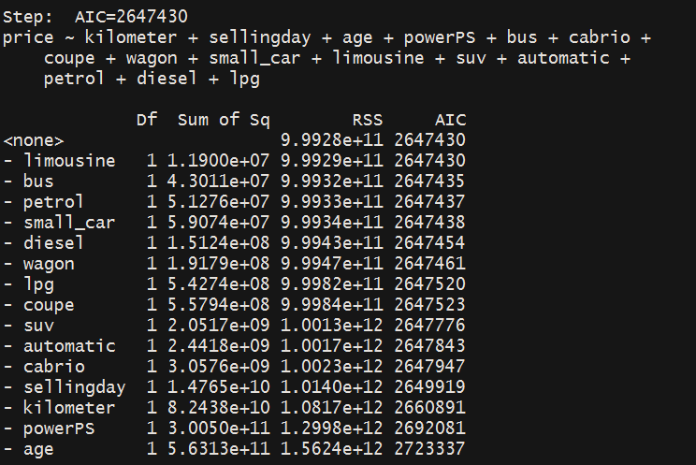Click the '- coupe' row label
696x465 pixels.
tap(39, 305)
